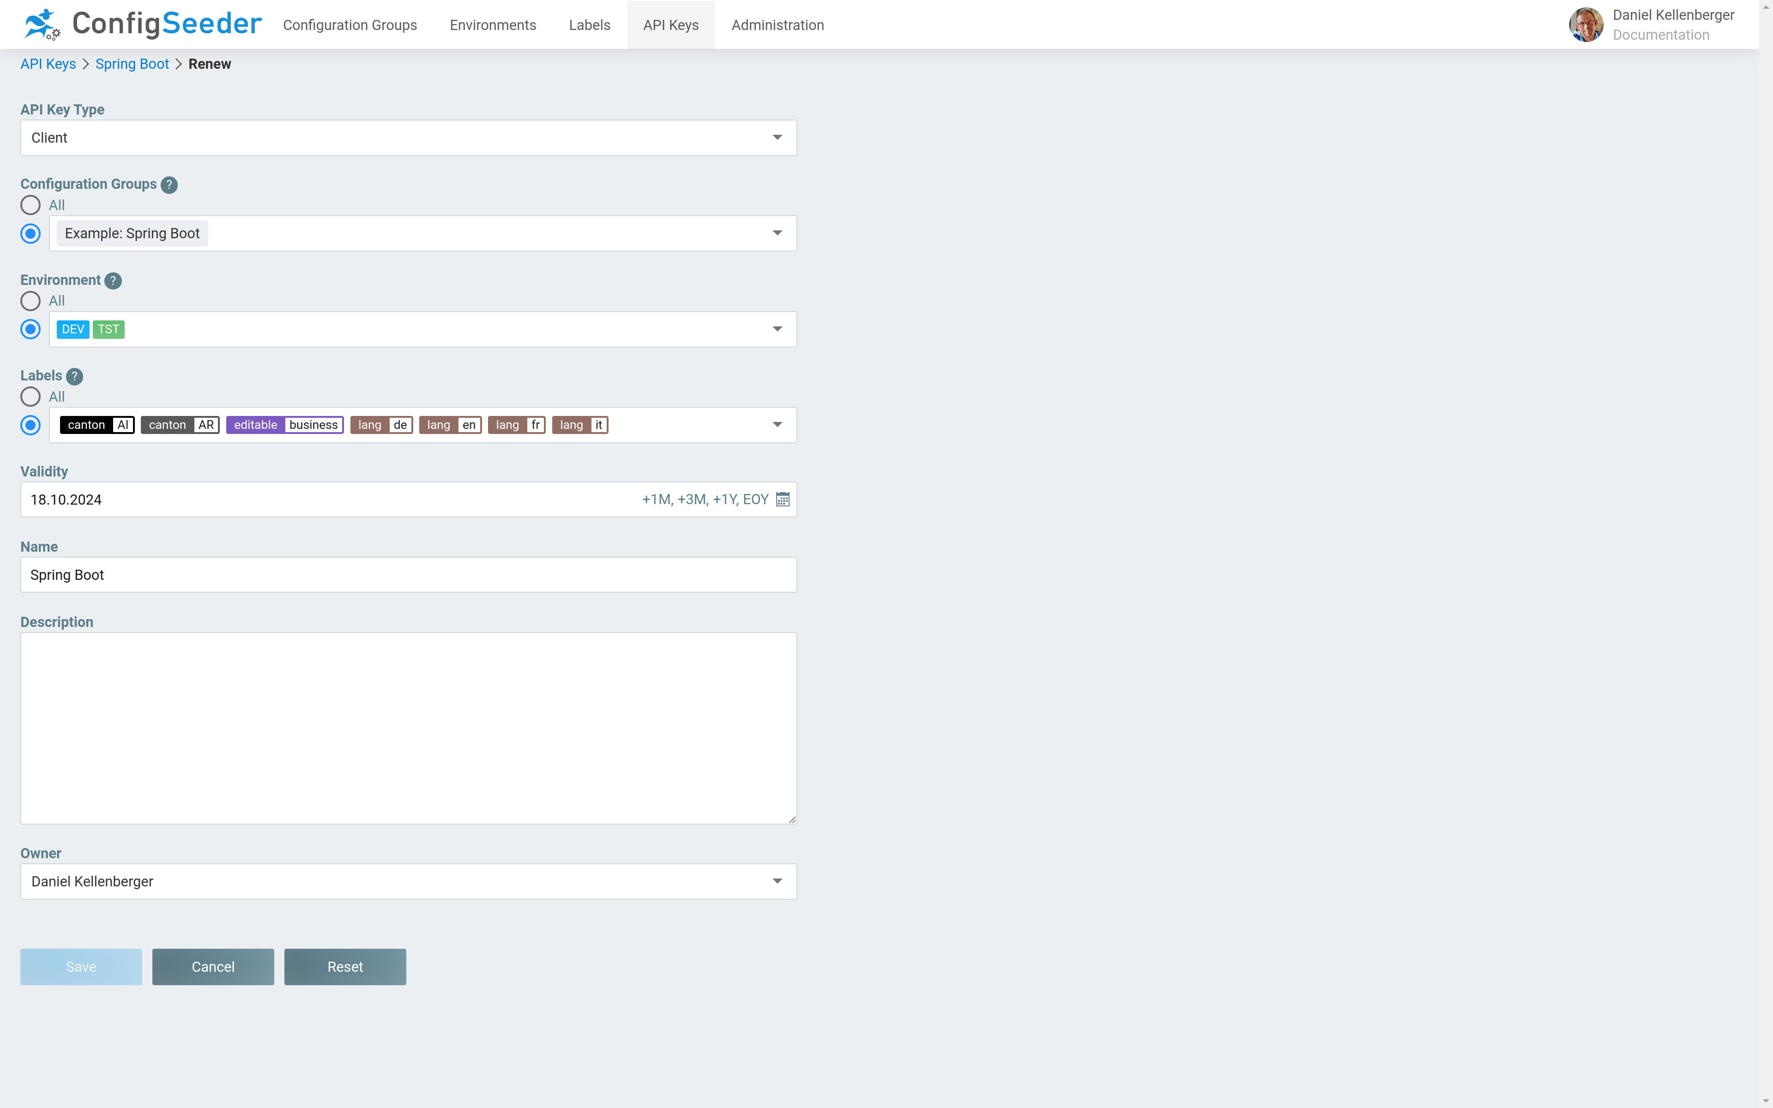Open the calendar picker in the Validity field
The width and height of the screenshot is (1773, 1108).
782,499
